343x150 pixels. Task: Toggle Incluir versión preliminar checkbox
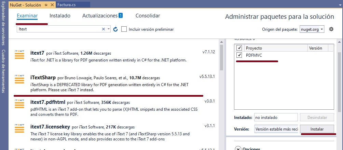[124, 29]
